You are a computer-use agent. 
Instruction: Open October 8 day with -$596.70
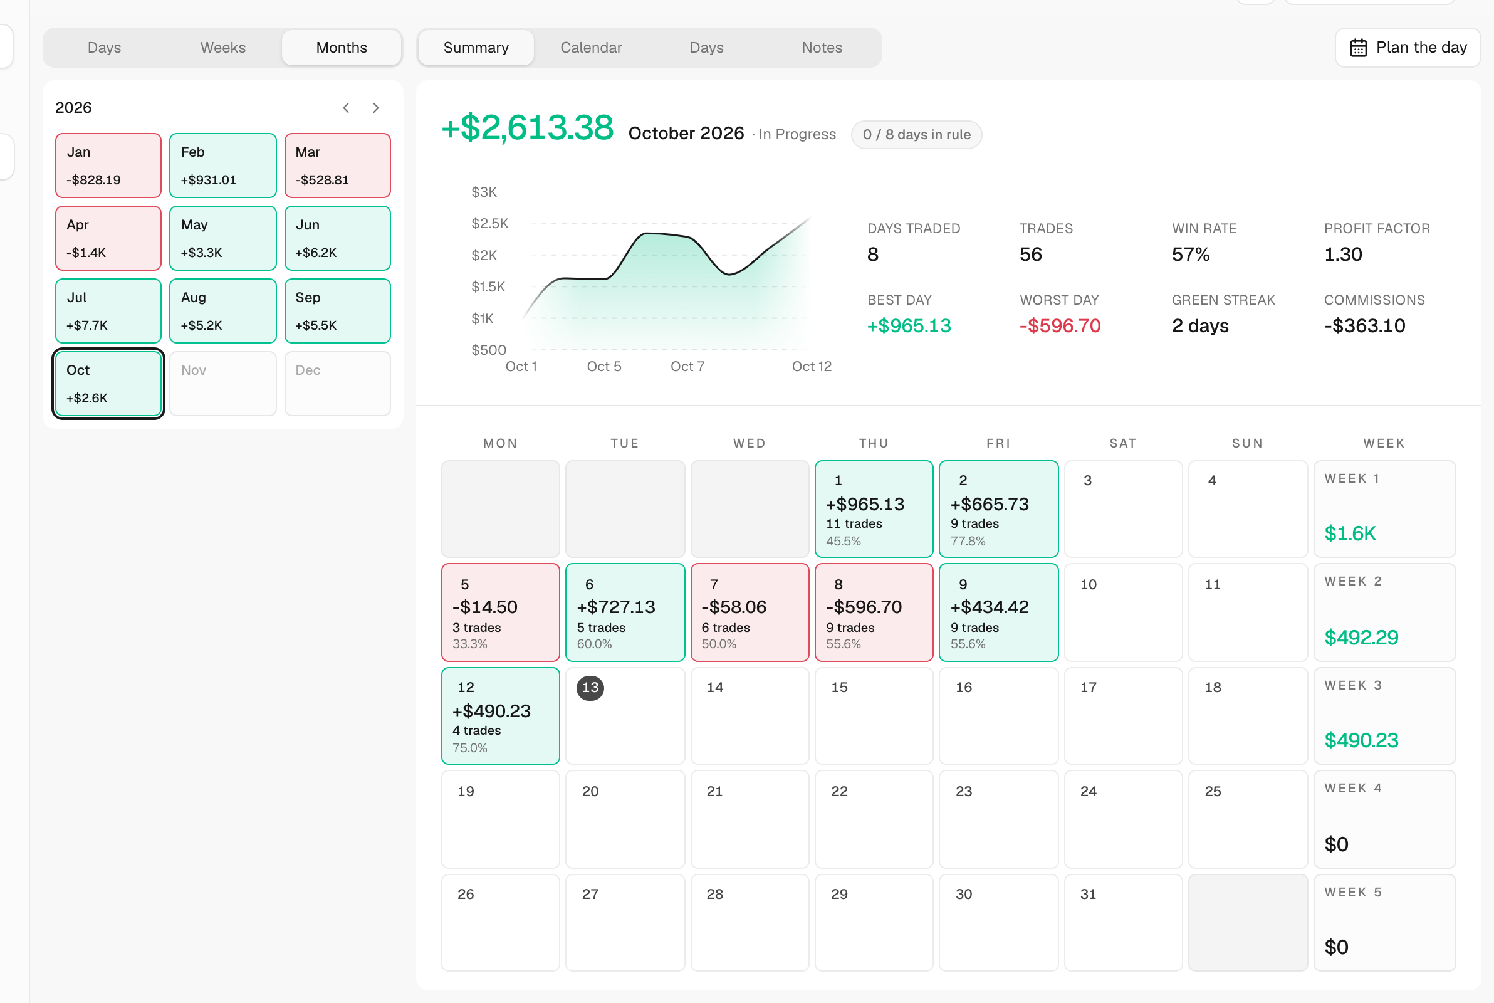click(874, 613)
